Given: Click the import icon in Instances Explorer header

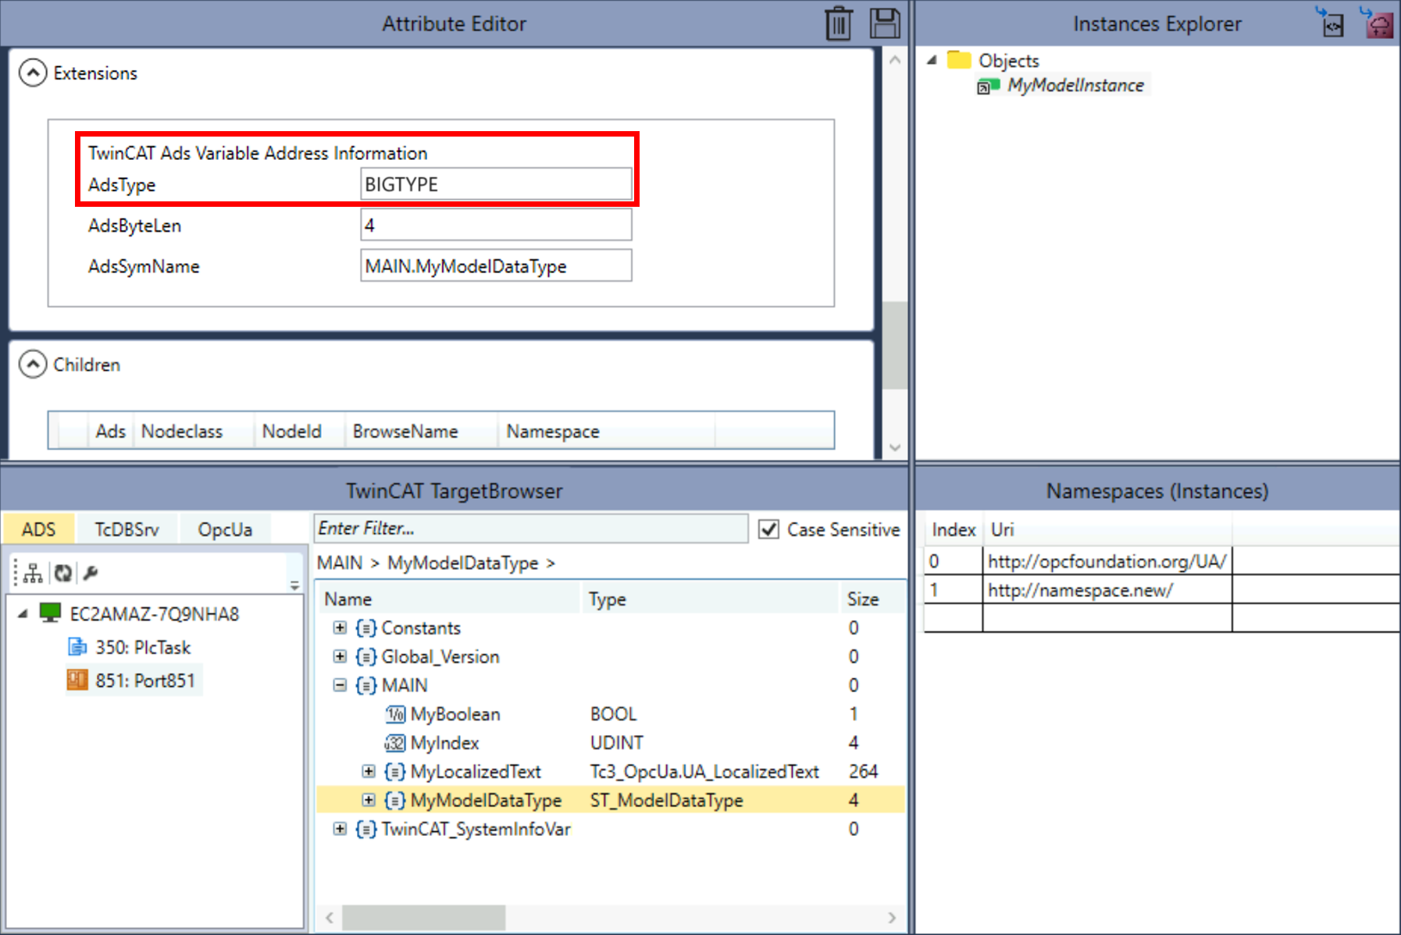Looking at the screenshot, I should (x=1330, y=23).
